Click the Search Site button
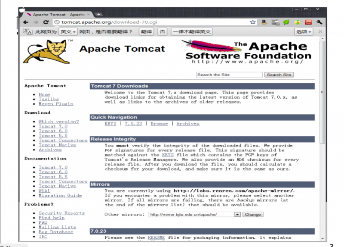The height and width of the screenshot is (247, 344). coord(279,75)
